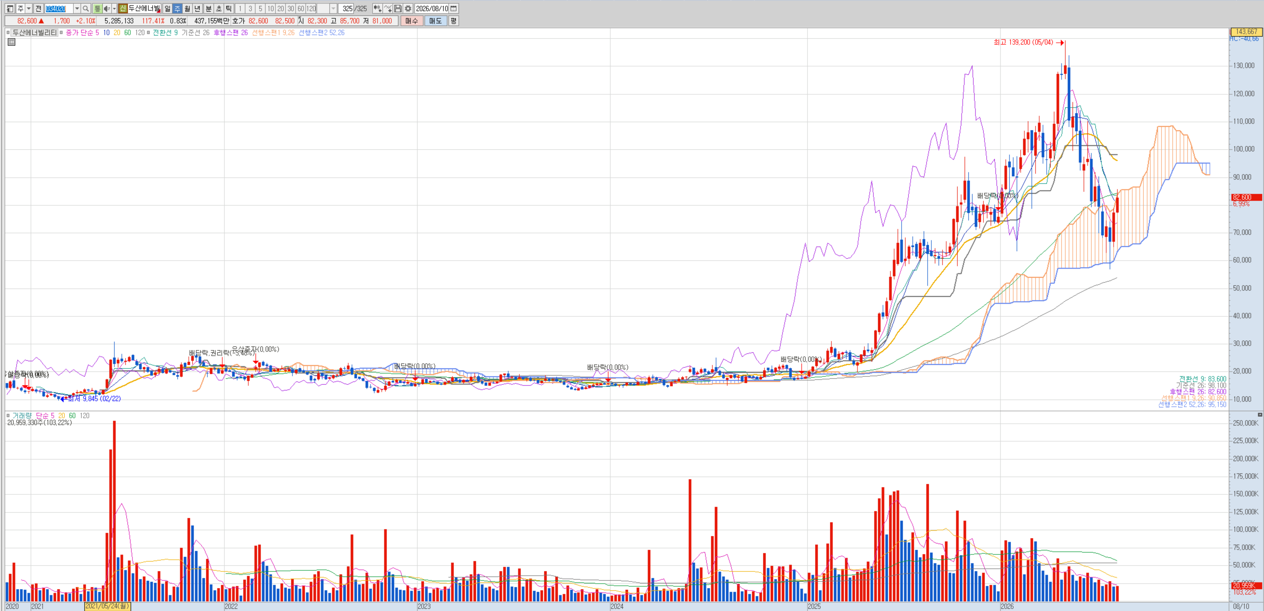This screenshot has width=1264, height=611.
Task: Click the floppy disk save icon
Action: 398,9
